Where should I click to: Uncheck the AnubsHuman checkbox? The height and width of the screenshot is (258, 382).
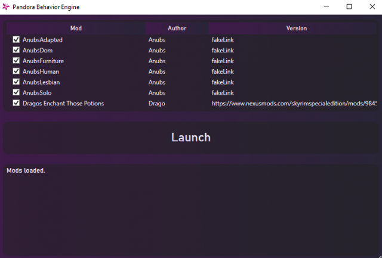pos(16,72)
